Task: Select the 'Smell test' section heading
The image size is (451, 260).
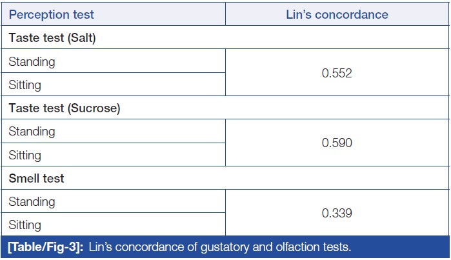Action: point(36,179)
